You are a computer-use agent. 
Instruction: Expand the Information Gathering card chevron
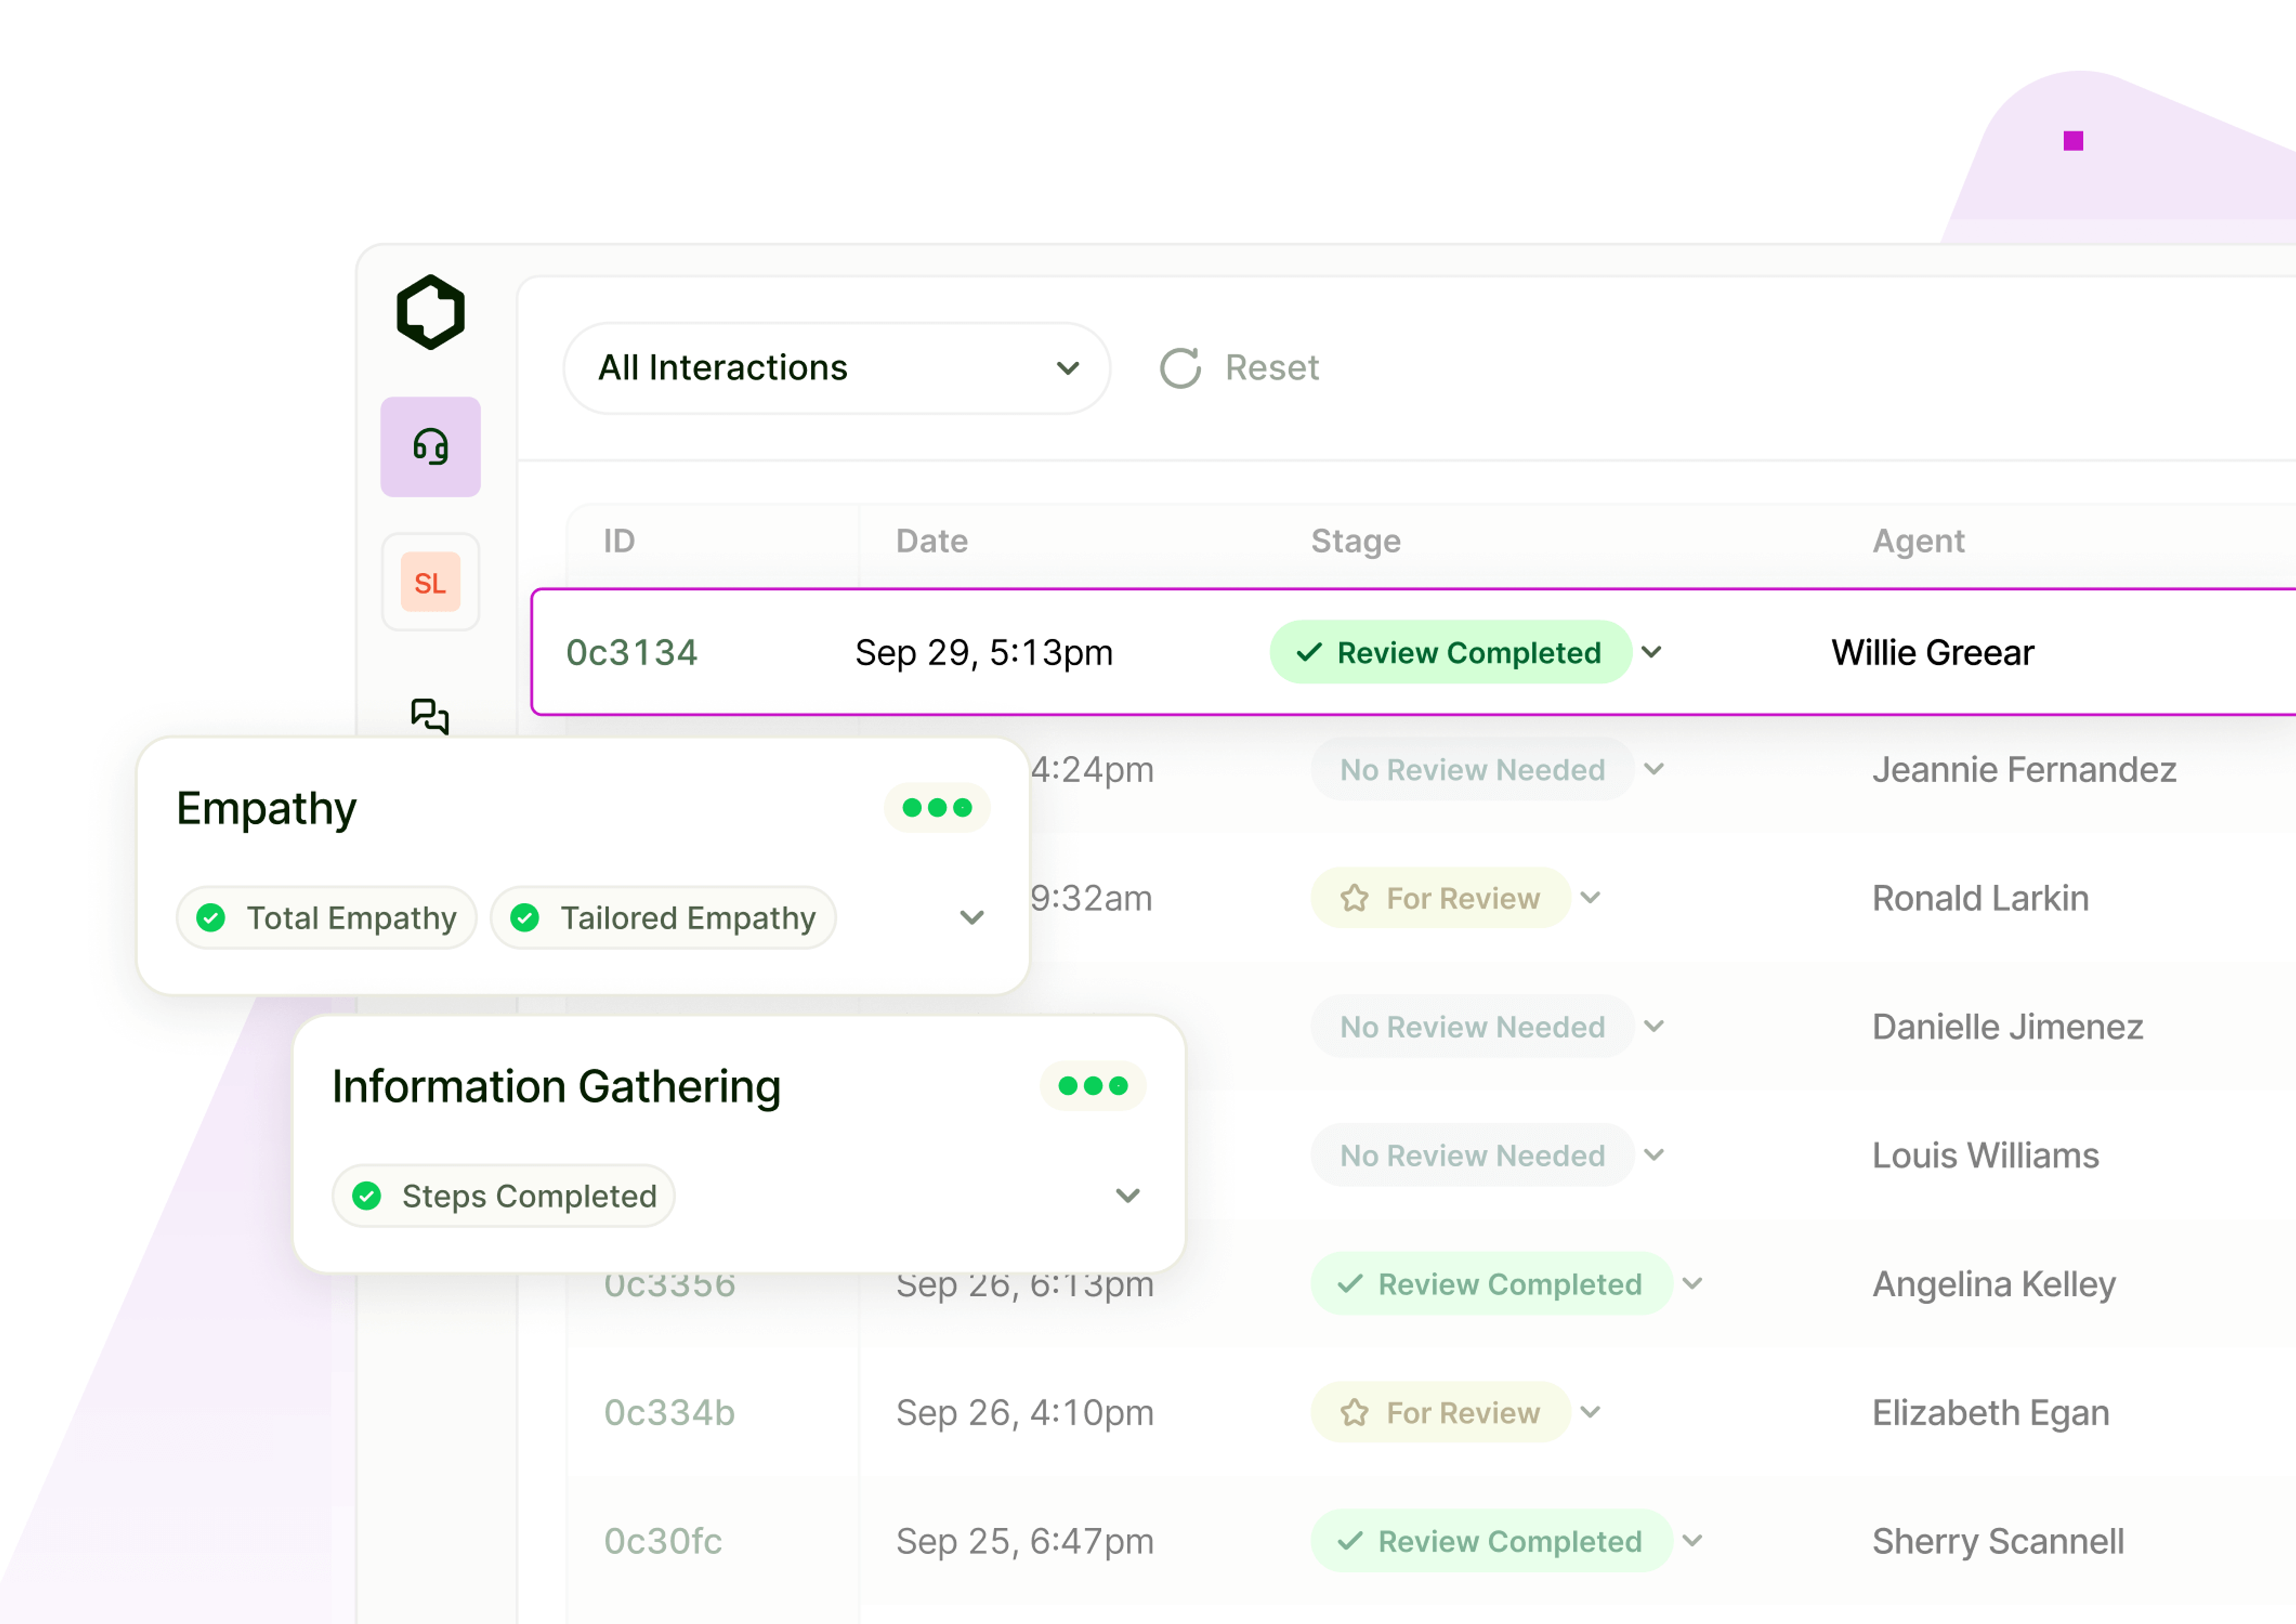[x=1128, y=1196]
